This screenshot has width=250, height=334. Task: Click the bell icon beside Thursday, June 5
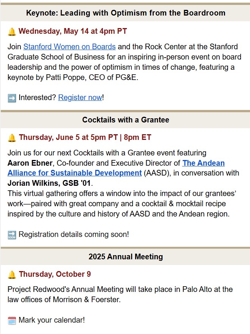(12, 138)
